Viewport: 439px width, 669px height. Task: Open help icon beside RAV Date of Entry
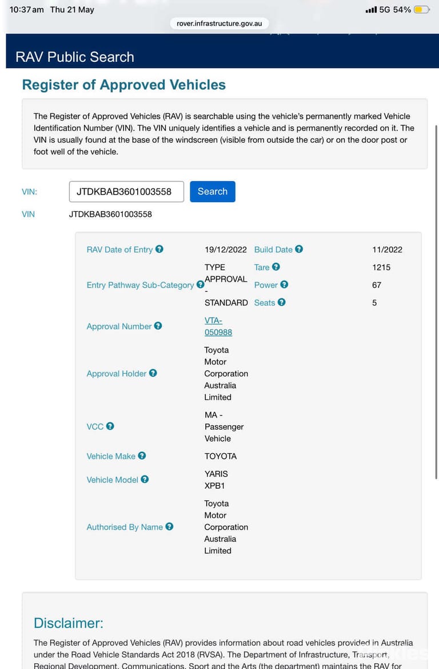click(159, 249)
